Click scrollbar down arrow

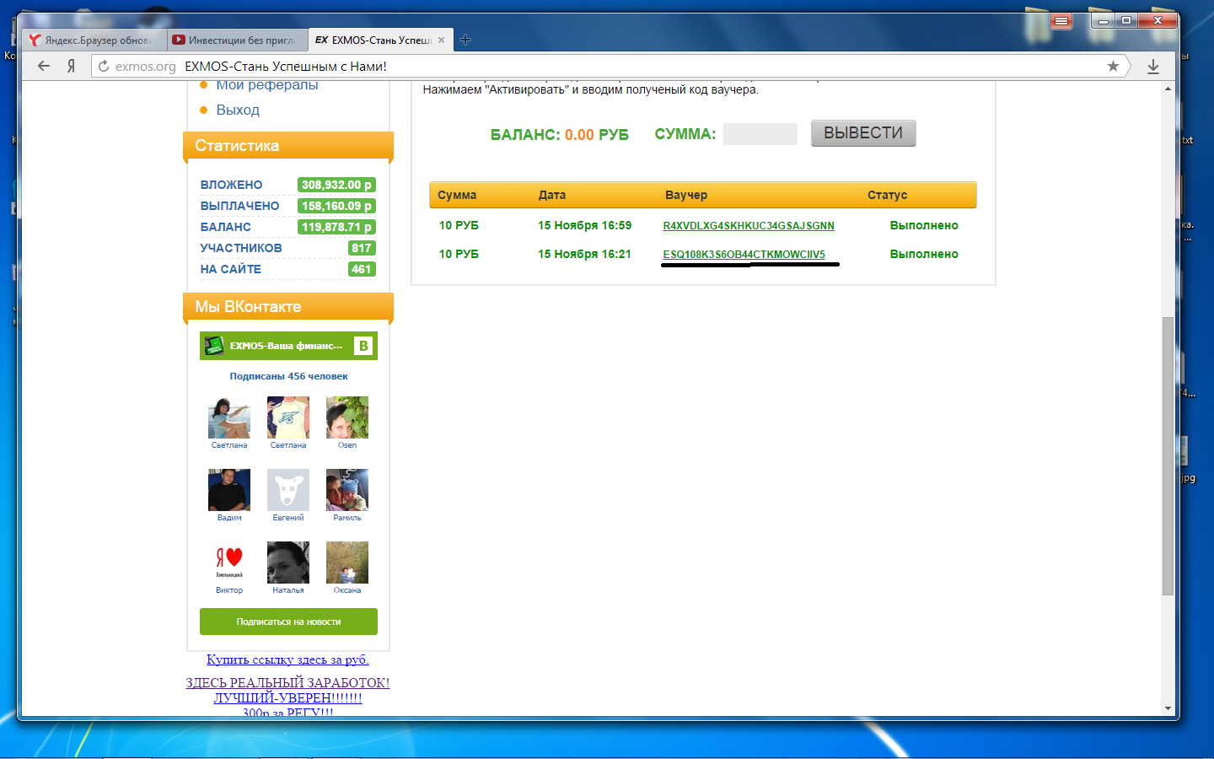pyautogui.click(x=1168, y=708)
